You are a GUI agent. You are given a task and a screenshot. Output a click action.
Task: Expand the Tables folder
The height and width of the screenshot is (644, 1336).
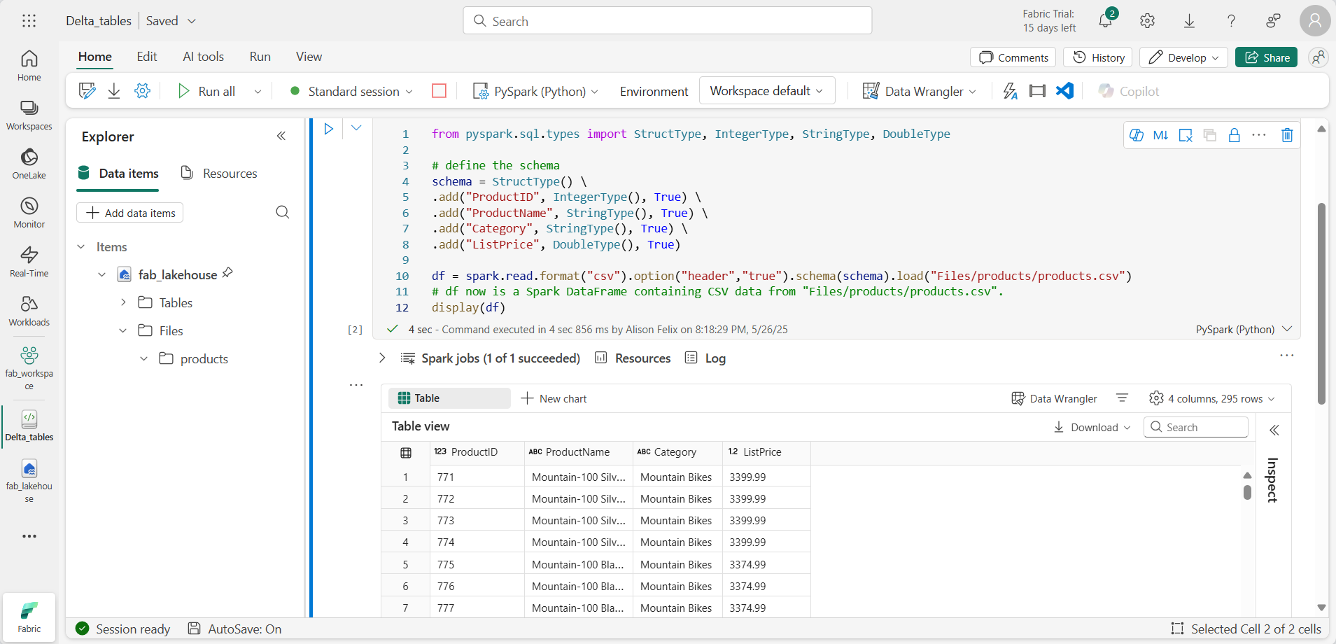pyautogui.click(x=123, y=302)
